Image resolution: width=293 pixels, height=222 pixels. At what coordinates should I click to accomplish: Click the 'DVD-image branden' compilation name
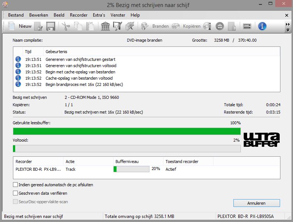tap(144, 40)
